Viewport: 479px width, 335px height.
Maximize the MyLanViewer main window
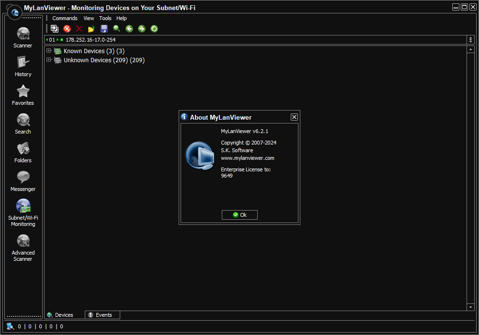464,7
